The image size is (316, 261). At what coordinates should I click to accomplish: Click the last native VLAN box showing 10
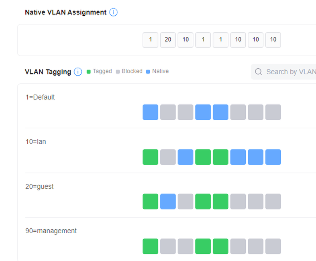tap(273, 40)
